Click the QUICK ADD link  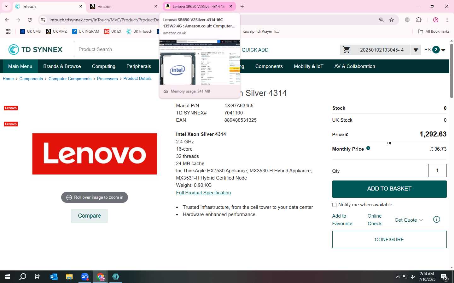point(255,50)
